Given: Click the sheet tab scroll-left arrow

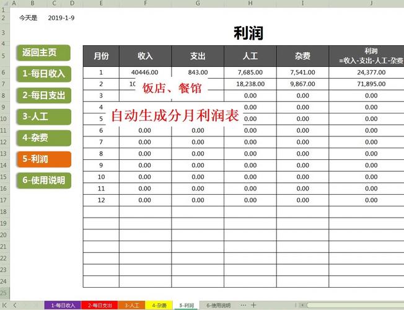Looking at the screenshot, I should (15, 305).
